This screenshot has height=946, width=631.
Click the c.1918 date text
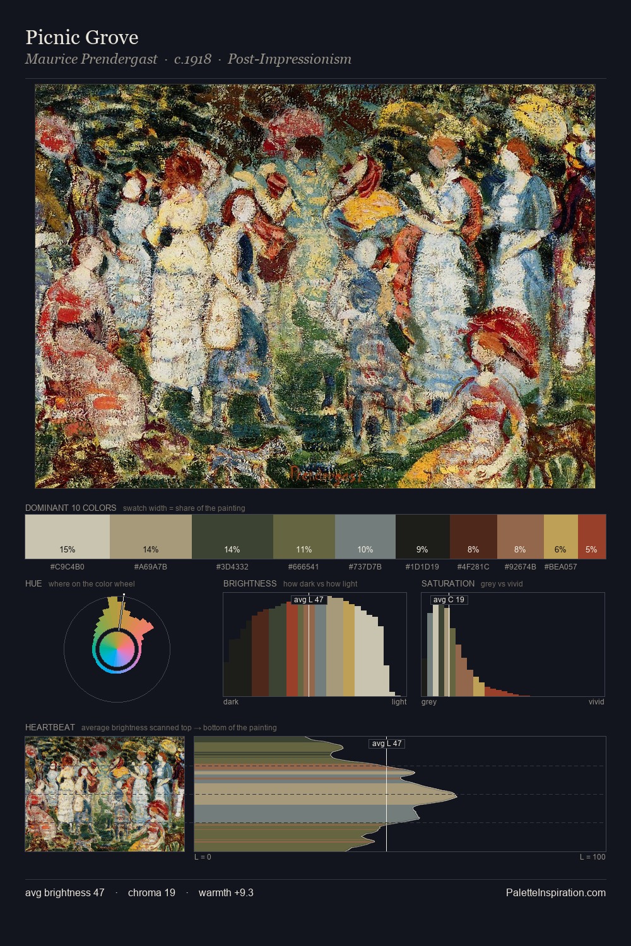pyautogui.click(x=192, y=59)
